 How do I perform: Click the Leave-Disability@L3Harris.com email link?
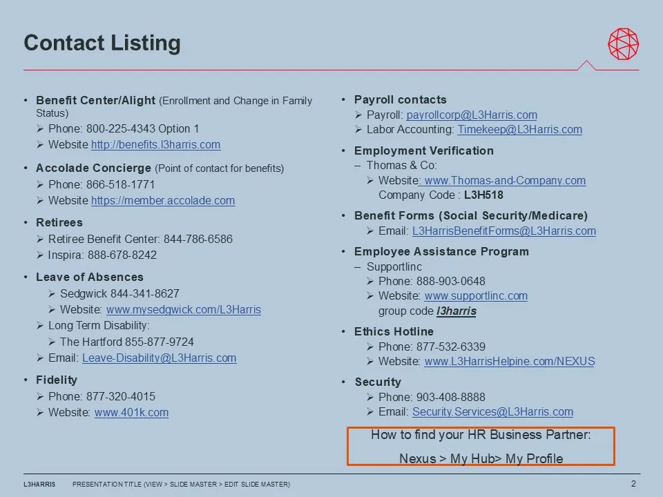pyautogui.click(x=159, y=358)
